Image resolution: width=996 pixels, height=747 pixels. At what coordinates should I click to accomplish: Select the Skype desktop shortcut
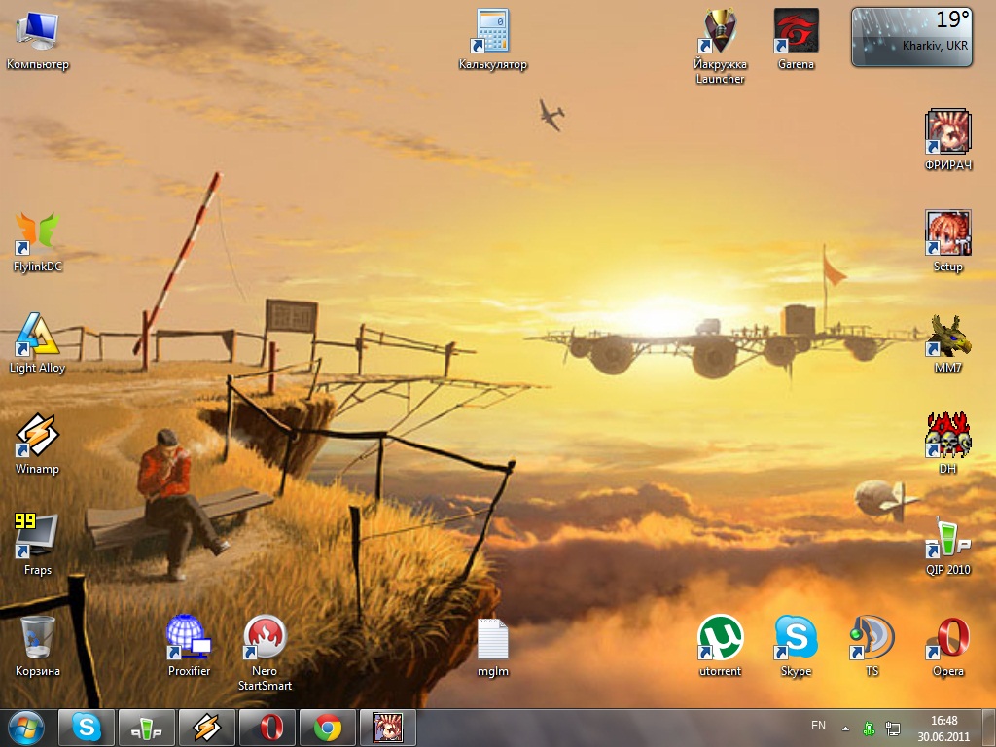796,646
